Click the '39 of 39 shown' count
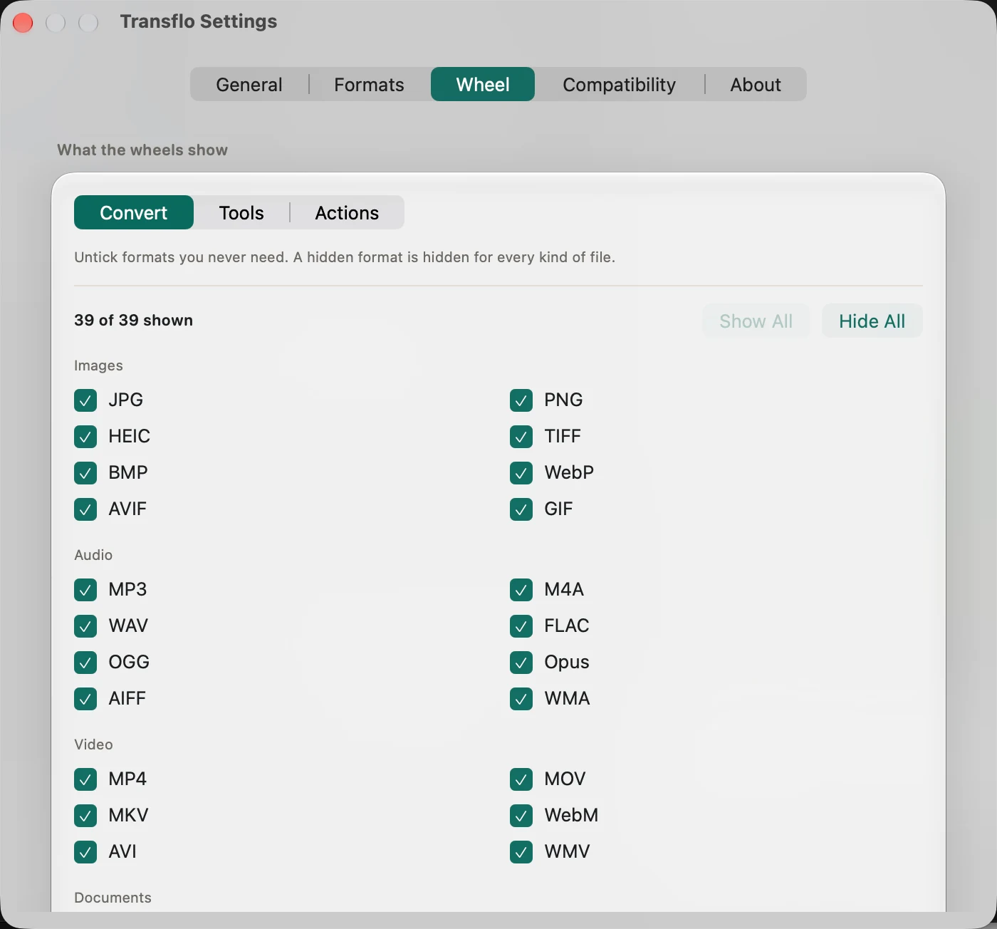997x929 pixels. point(133,321)
